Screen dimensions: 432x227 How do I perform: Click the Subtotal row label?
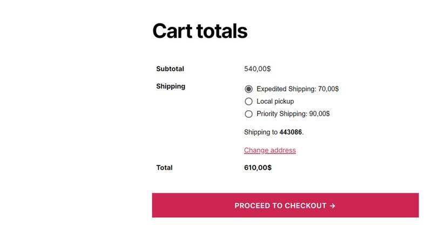[x=170, y=69]
